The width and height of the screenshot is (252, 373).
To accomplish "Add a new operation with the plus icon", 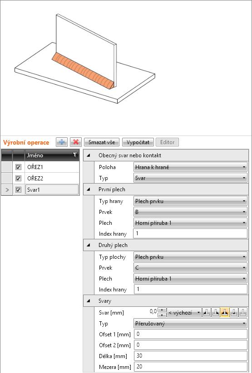I will (x=62, y=142).
